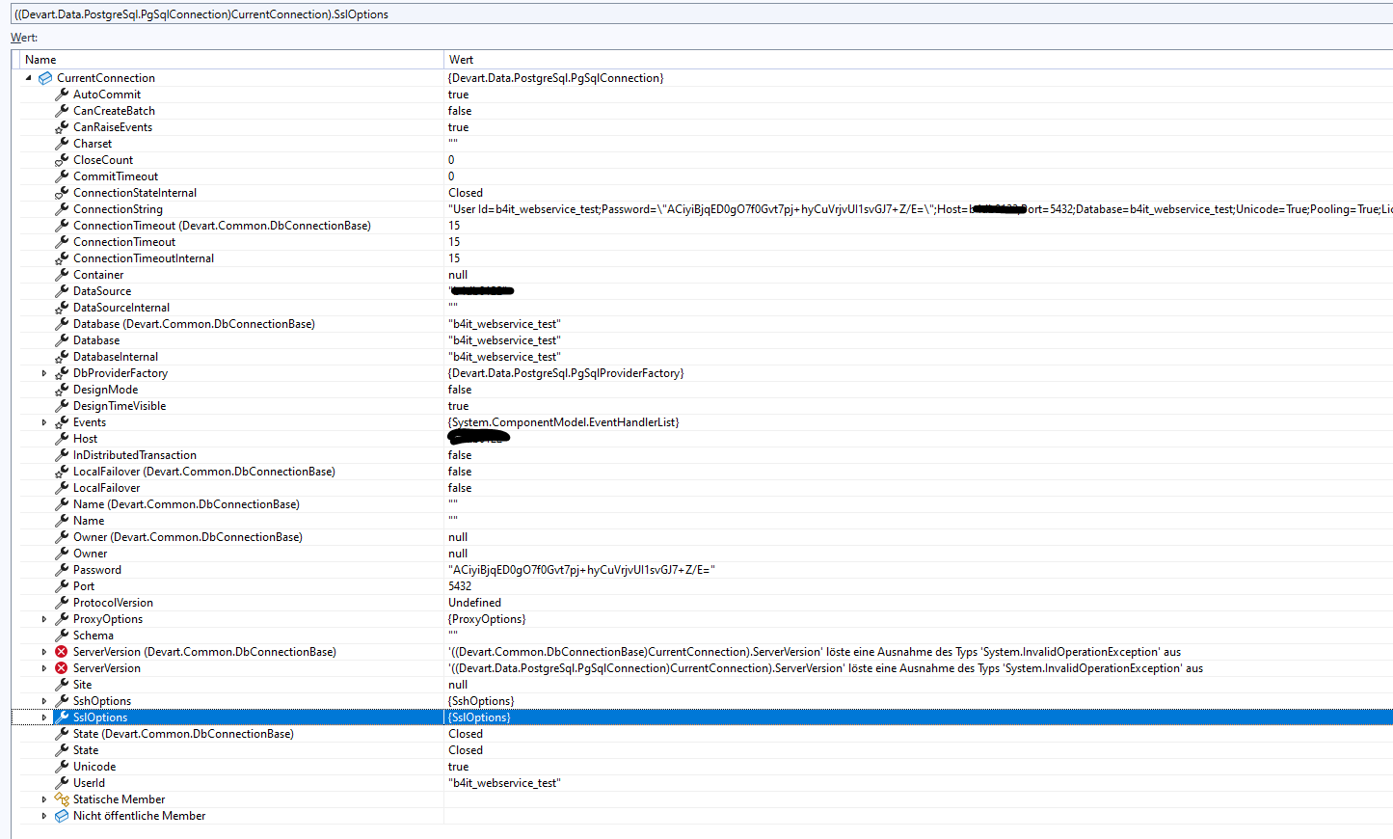Image resolution: width=1393 pixels, height=839 pixels.
Task: Click the property icon next to DbProviderFactory
Action: point(62,373)
